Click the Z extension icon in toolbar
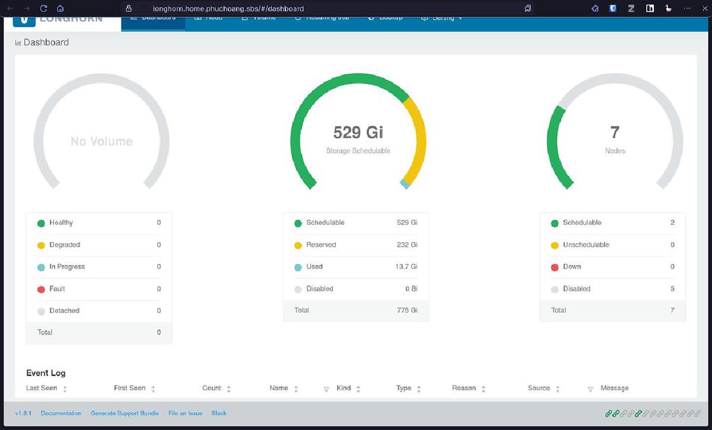Viewport: 712px width, 430px height. click(630, 8)
